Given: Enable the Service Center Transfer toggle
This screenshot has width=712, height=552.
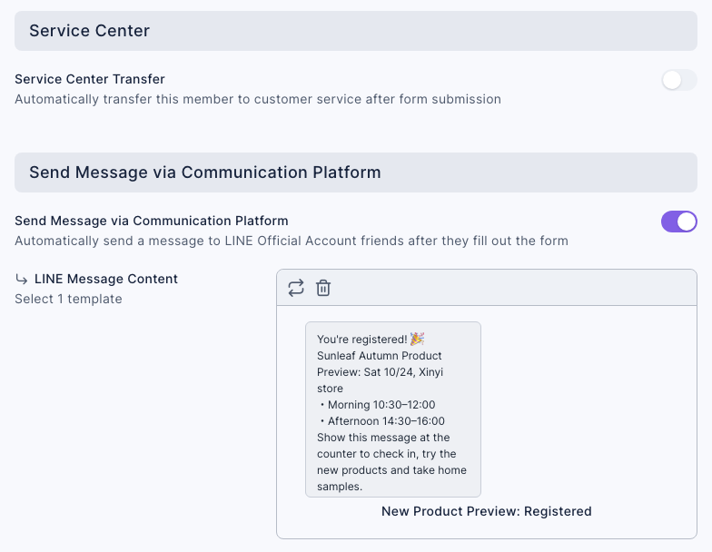Looking at the screenshot, I should 679,80.
